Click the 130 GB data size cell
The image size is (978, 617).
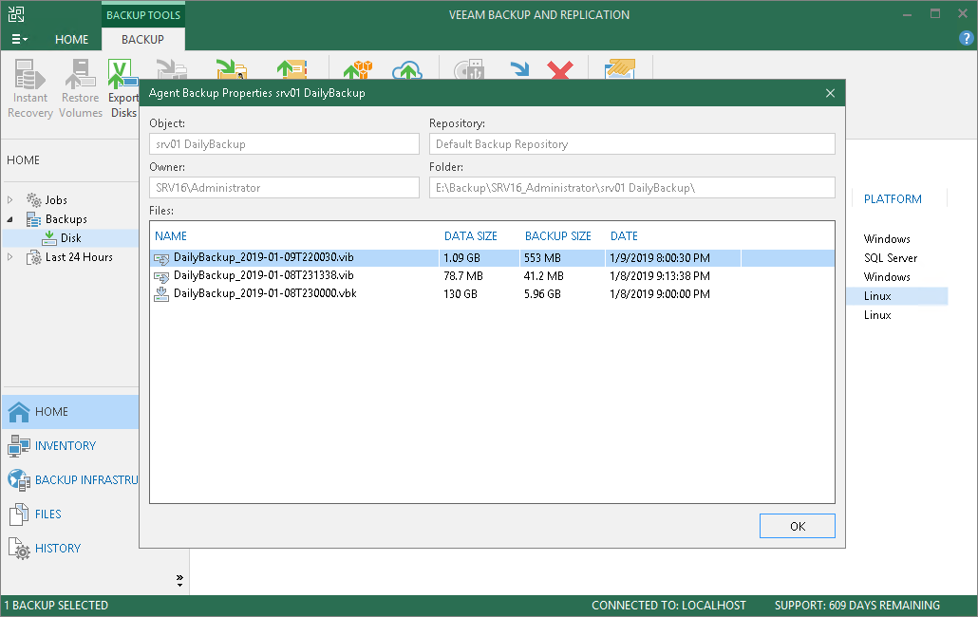point(461,294)
